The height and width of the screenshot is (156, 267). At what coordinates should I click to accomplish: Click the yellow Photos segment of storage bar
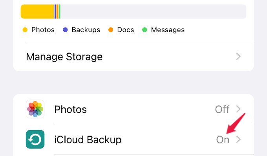pos(37,11)
